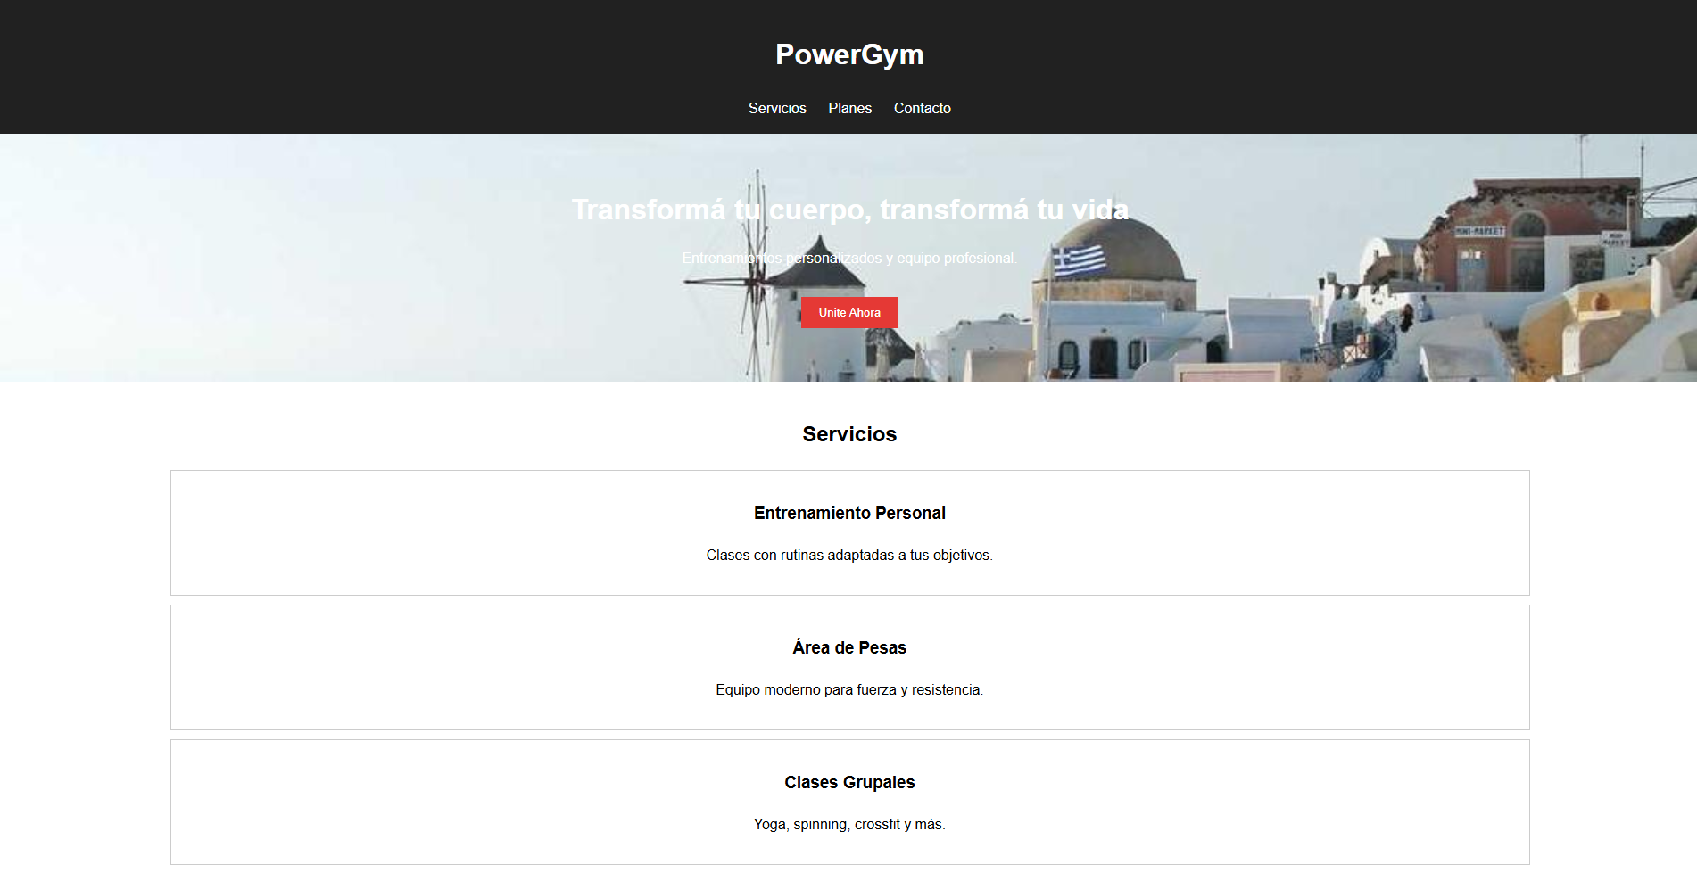1697x881 pixels.
Task: Open the Contacto navigation link
Action: click(x=922, y=108)
